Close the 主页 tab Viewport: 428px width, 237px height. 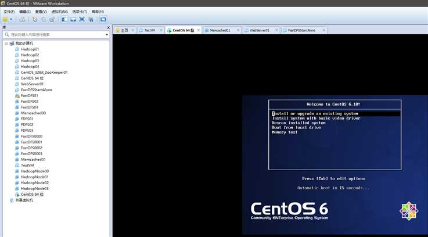click(x=133, y=30)
